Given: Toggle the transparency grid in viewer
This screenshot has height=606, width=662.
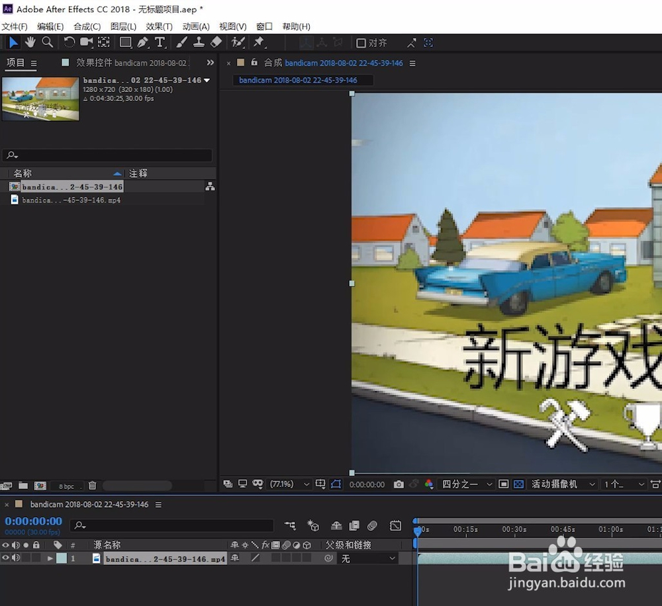Looking at the screenshot, I should pyautogui.click(x=518, y=484).
